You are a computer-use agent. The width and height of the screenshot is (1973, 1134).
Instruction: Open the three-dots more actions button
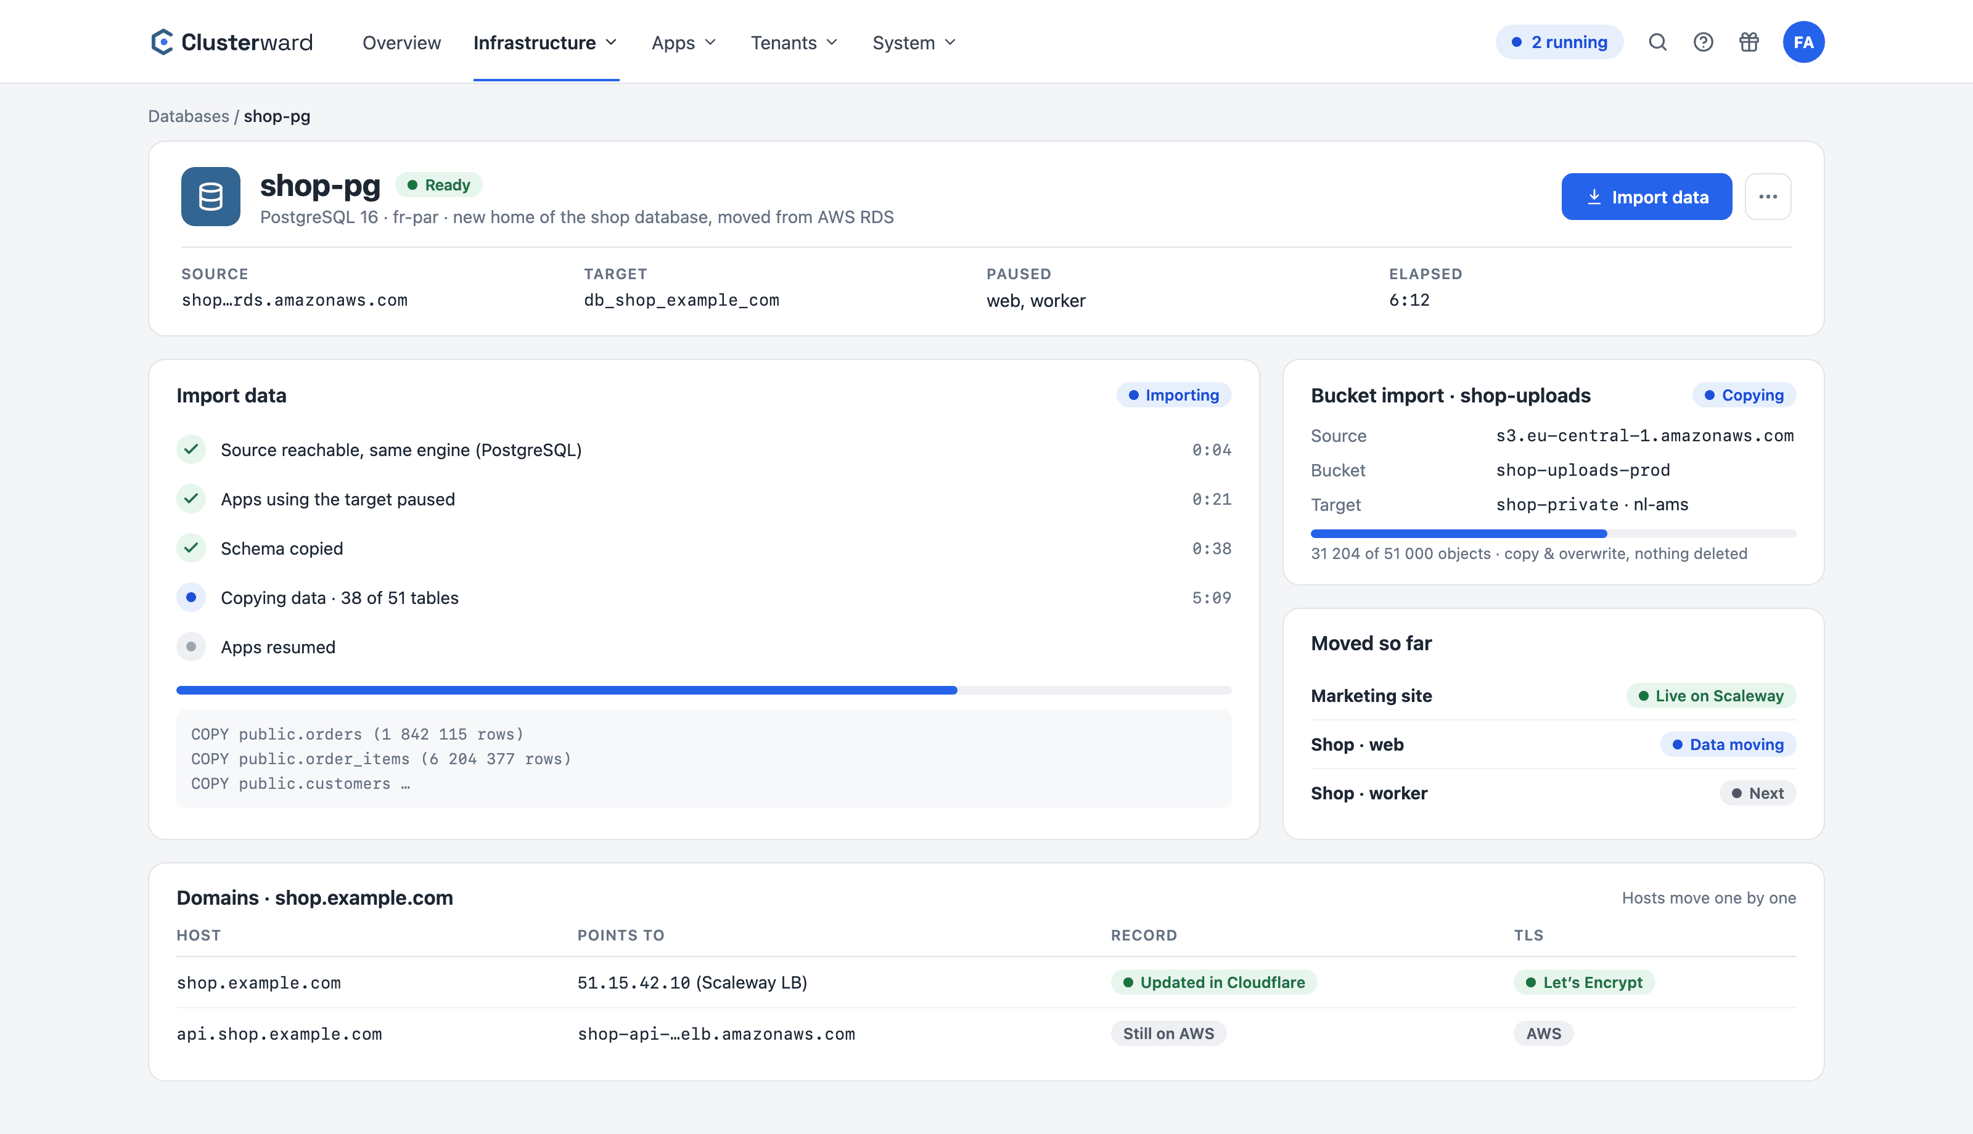[1767, 196]
